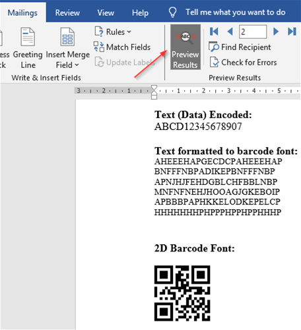Image resolution: width=301 pixels, height=330 pixels.
Task: Jump to the last record
Action: (292, 32)
